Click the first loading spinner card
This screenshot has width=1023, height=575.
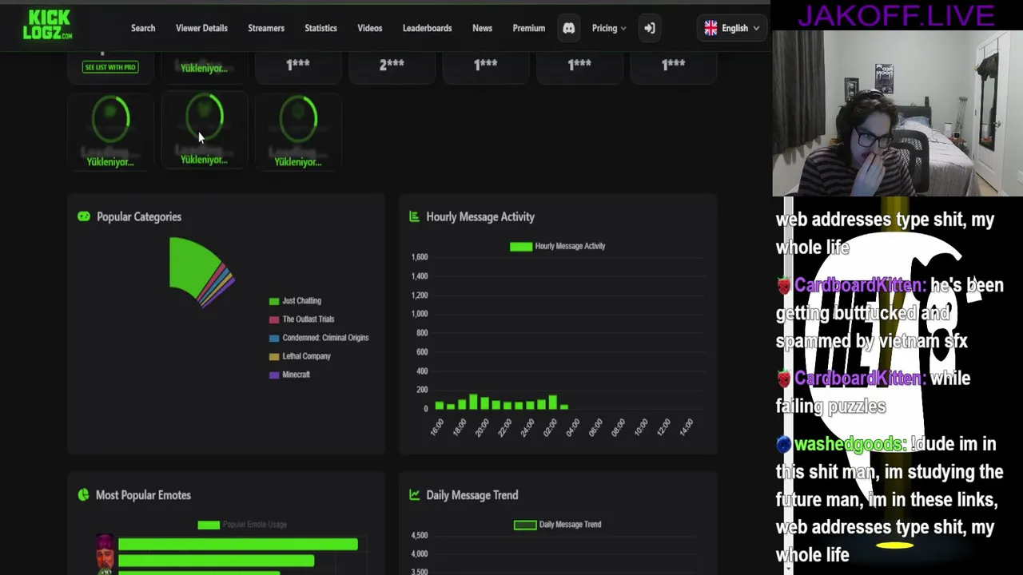pyautogui.click(x=110, y=131)
